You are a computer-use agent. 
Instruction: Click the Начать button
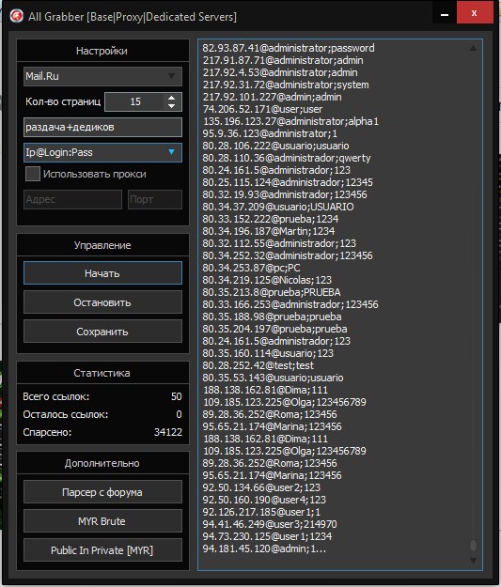pos(102,273)
